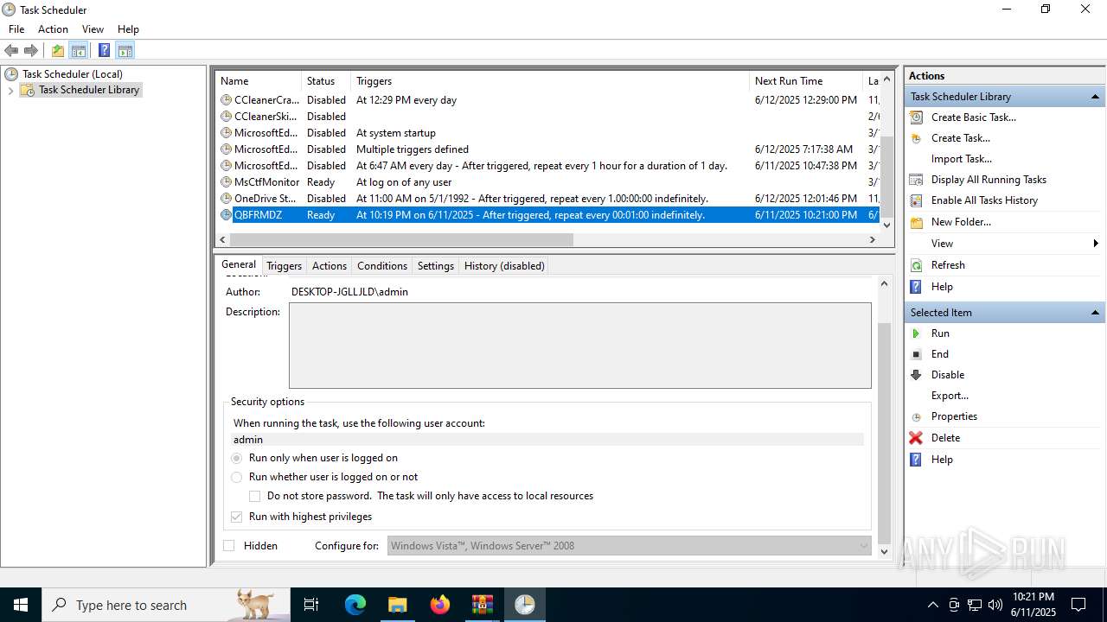Open the Windows Start menu

(21, 605)
